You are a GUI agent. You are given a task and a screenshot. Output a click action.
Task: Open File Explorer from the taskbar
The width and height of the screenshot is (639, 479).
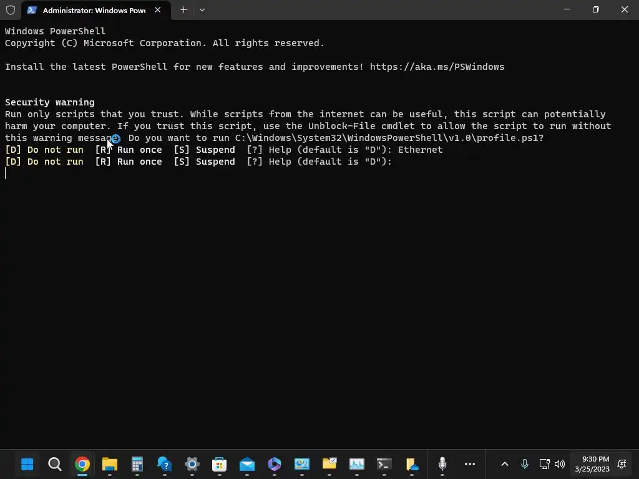[x=110, y=464]
